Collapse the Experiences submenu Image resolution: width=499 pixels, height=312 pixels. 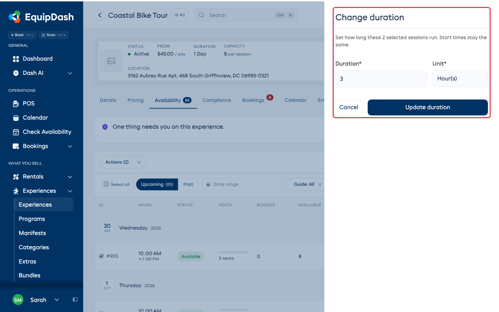point(70,191)
